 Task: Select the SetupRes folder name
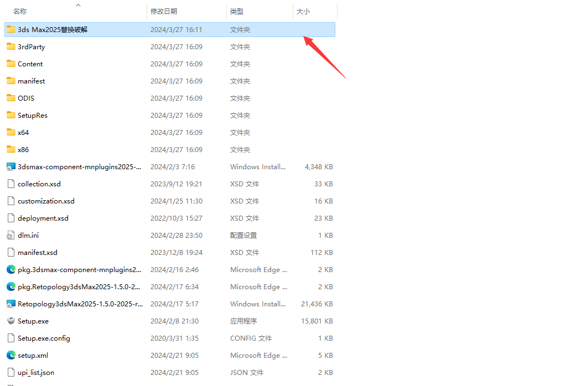33,116
